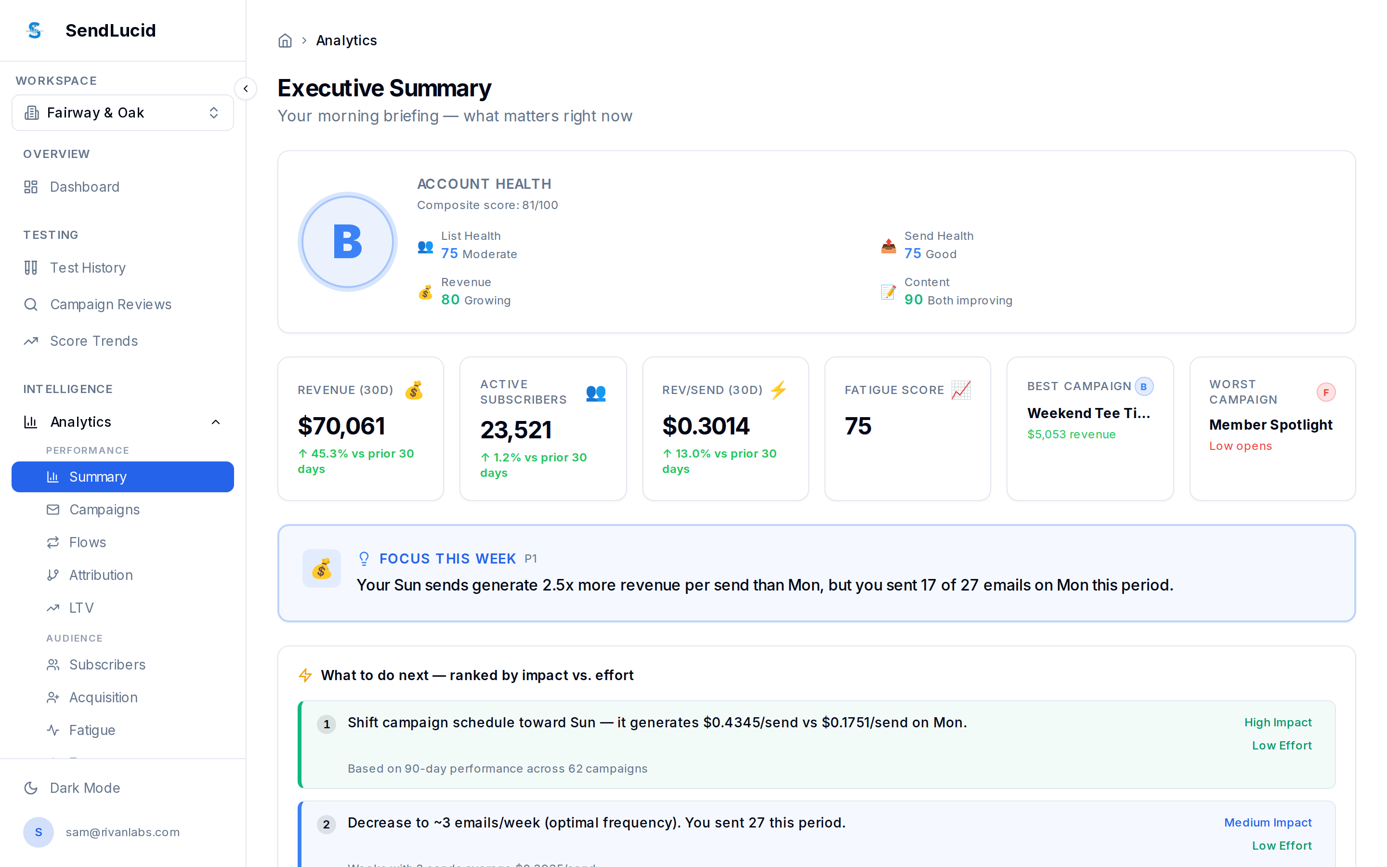Click the Fatigue pulse icon
The height and width of the screenshot is (867, 1387).
pyautogui.click(x=53, y=730)
